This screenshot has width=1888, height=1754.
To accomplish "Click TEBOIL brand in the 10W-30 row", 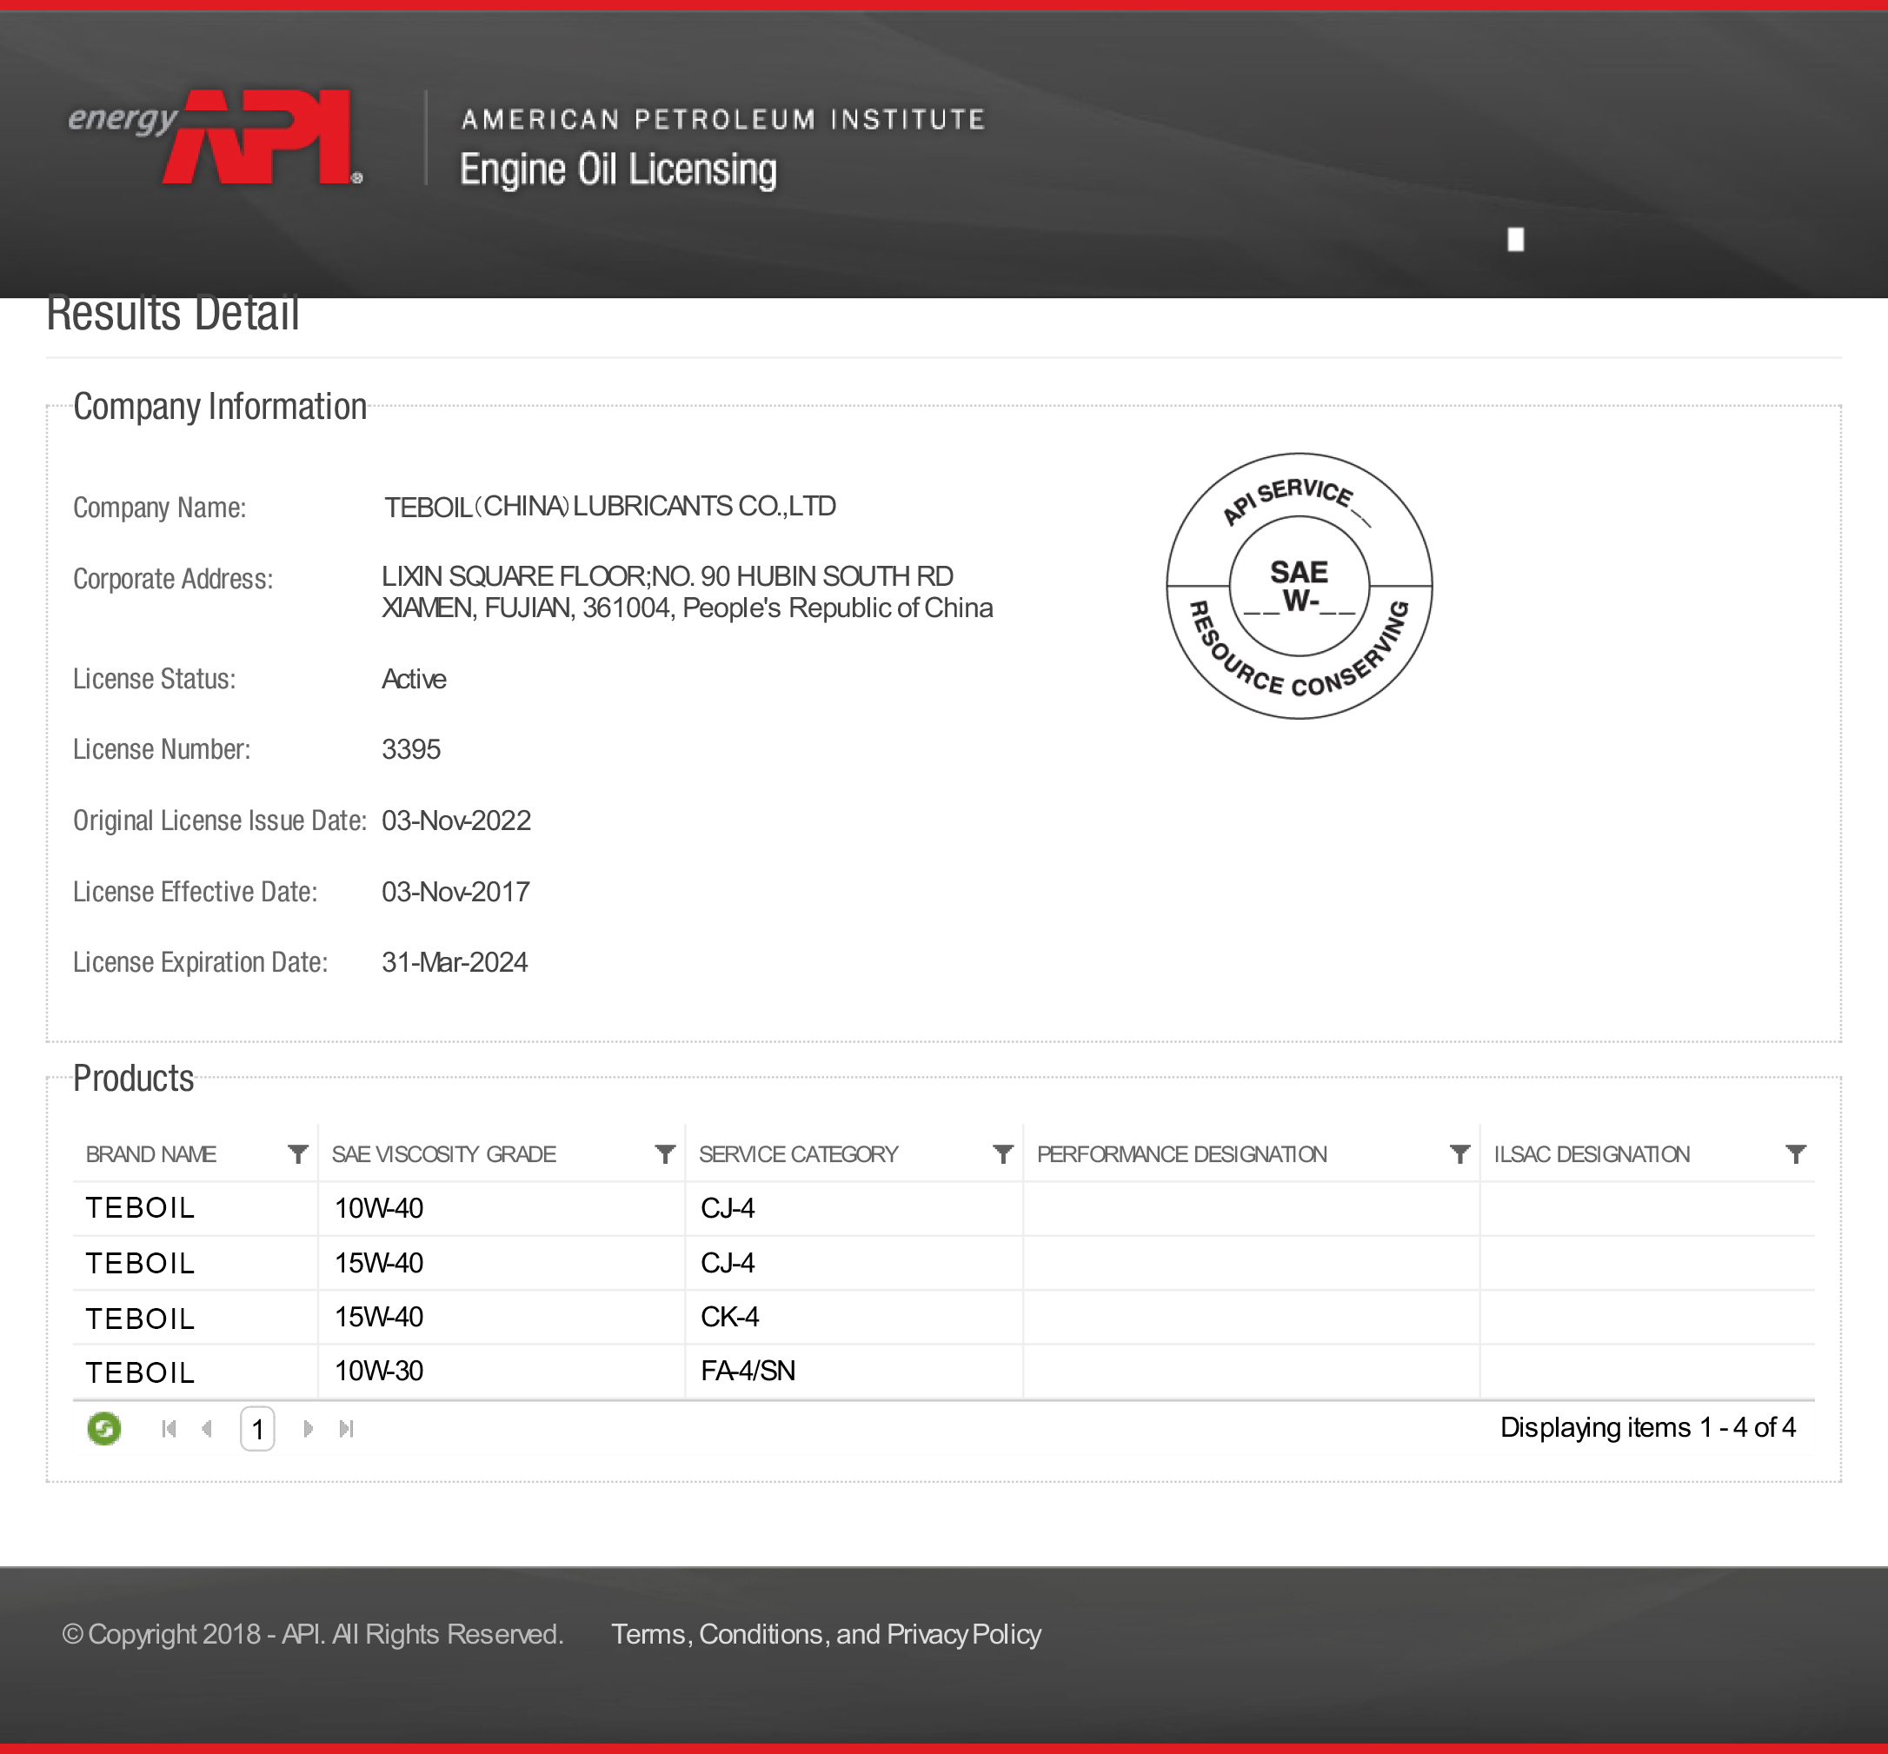I will 141,1372.
